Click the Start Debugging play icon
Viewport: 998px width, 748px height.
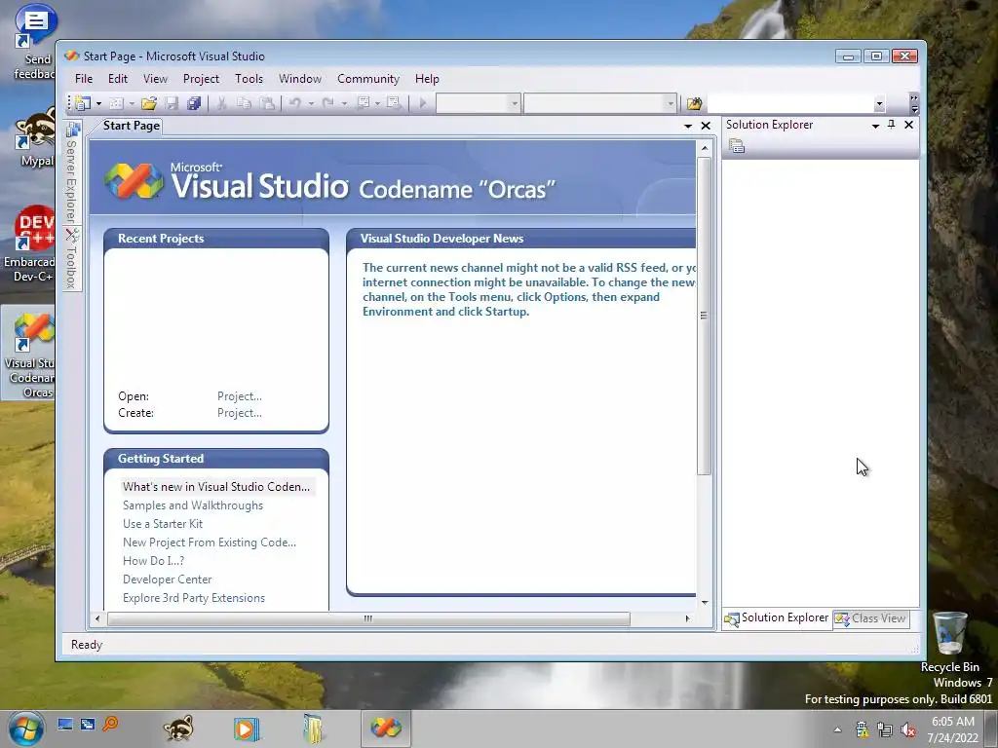click(x=423, y=103)
